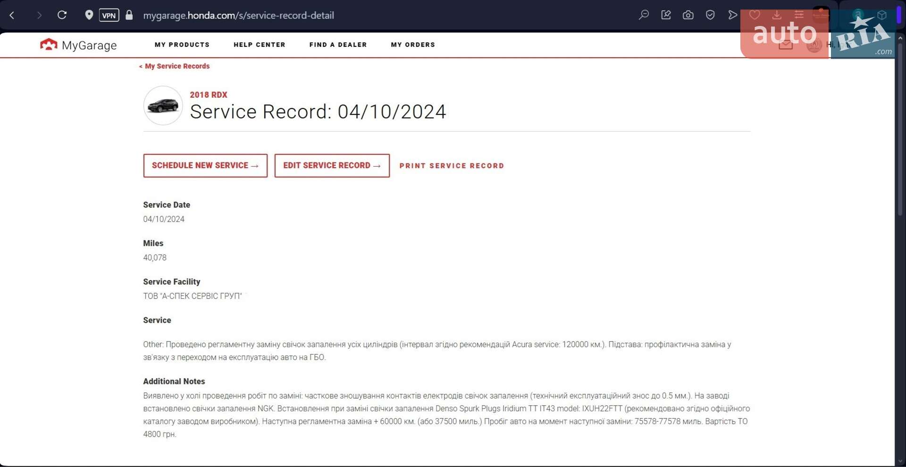This screenshot has height=467, width=906.
Task: Open the HELP CENTER menu item
Action: pos(260,45)
